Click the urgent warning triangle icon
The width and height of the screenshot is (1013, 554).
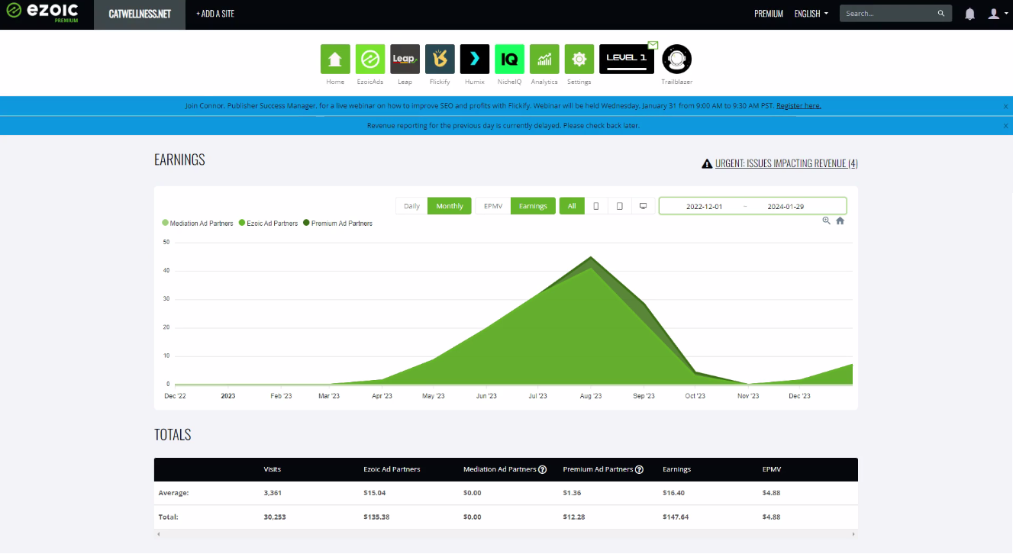pyautogui.click(x=707, y=163)
